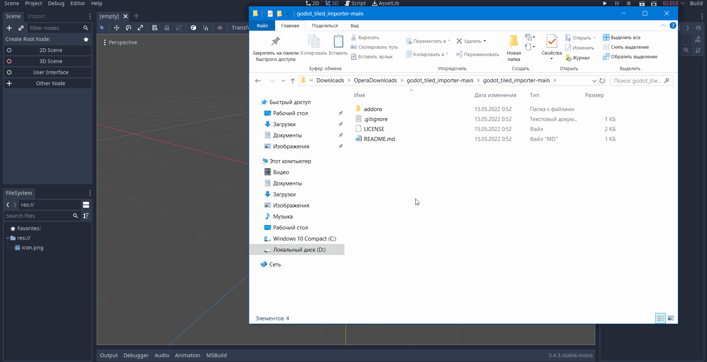Toggle favorite root nodes star icon

[86, 39]
